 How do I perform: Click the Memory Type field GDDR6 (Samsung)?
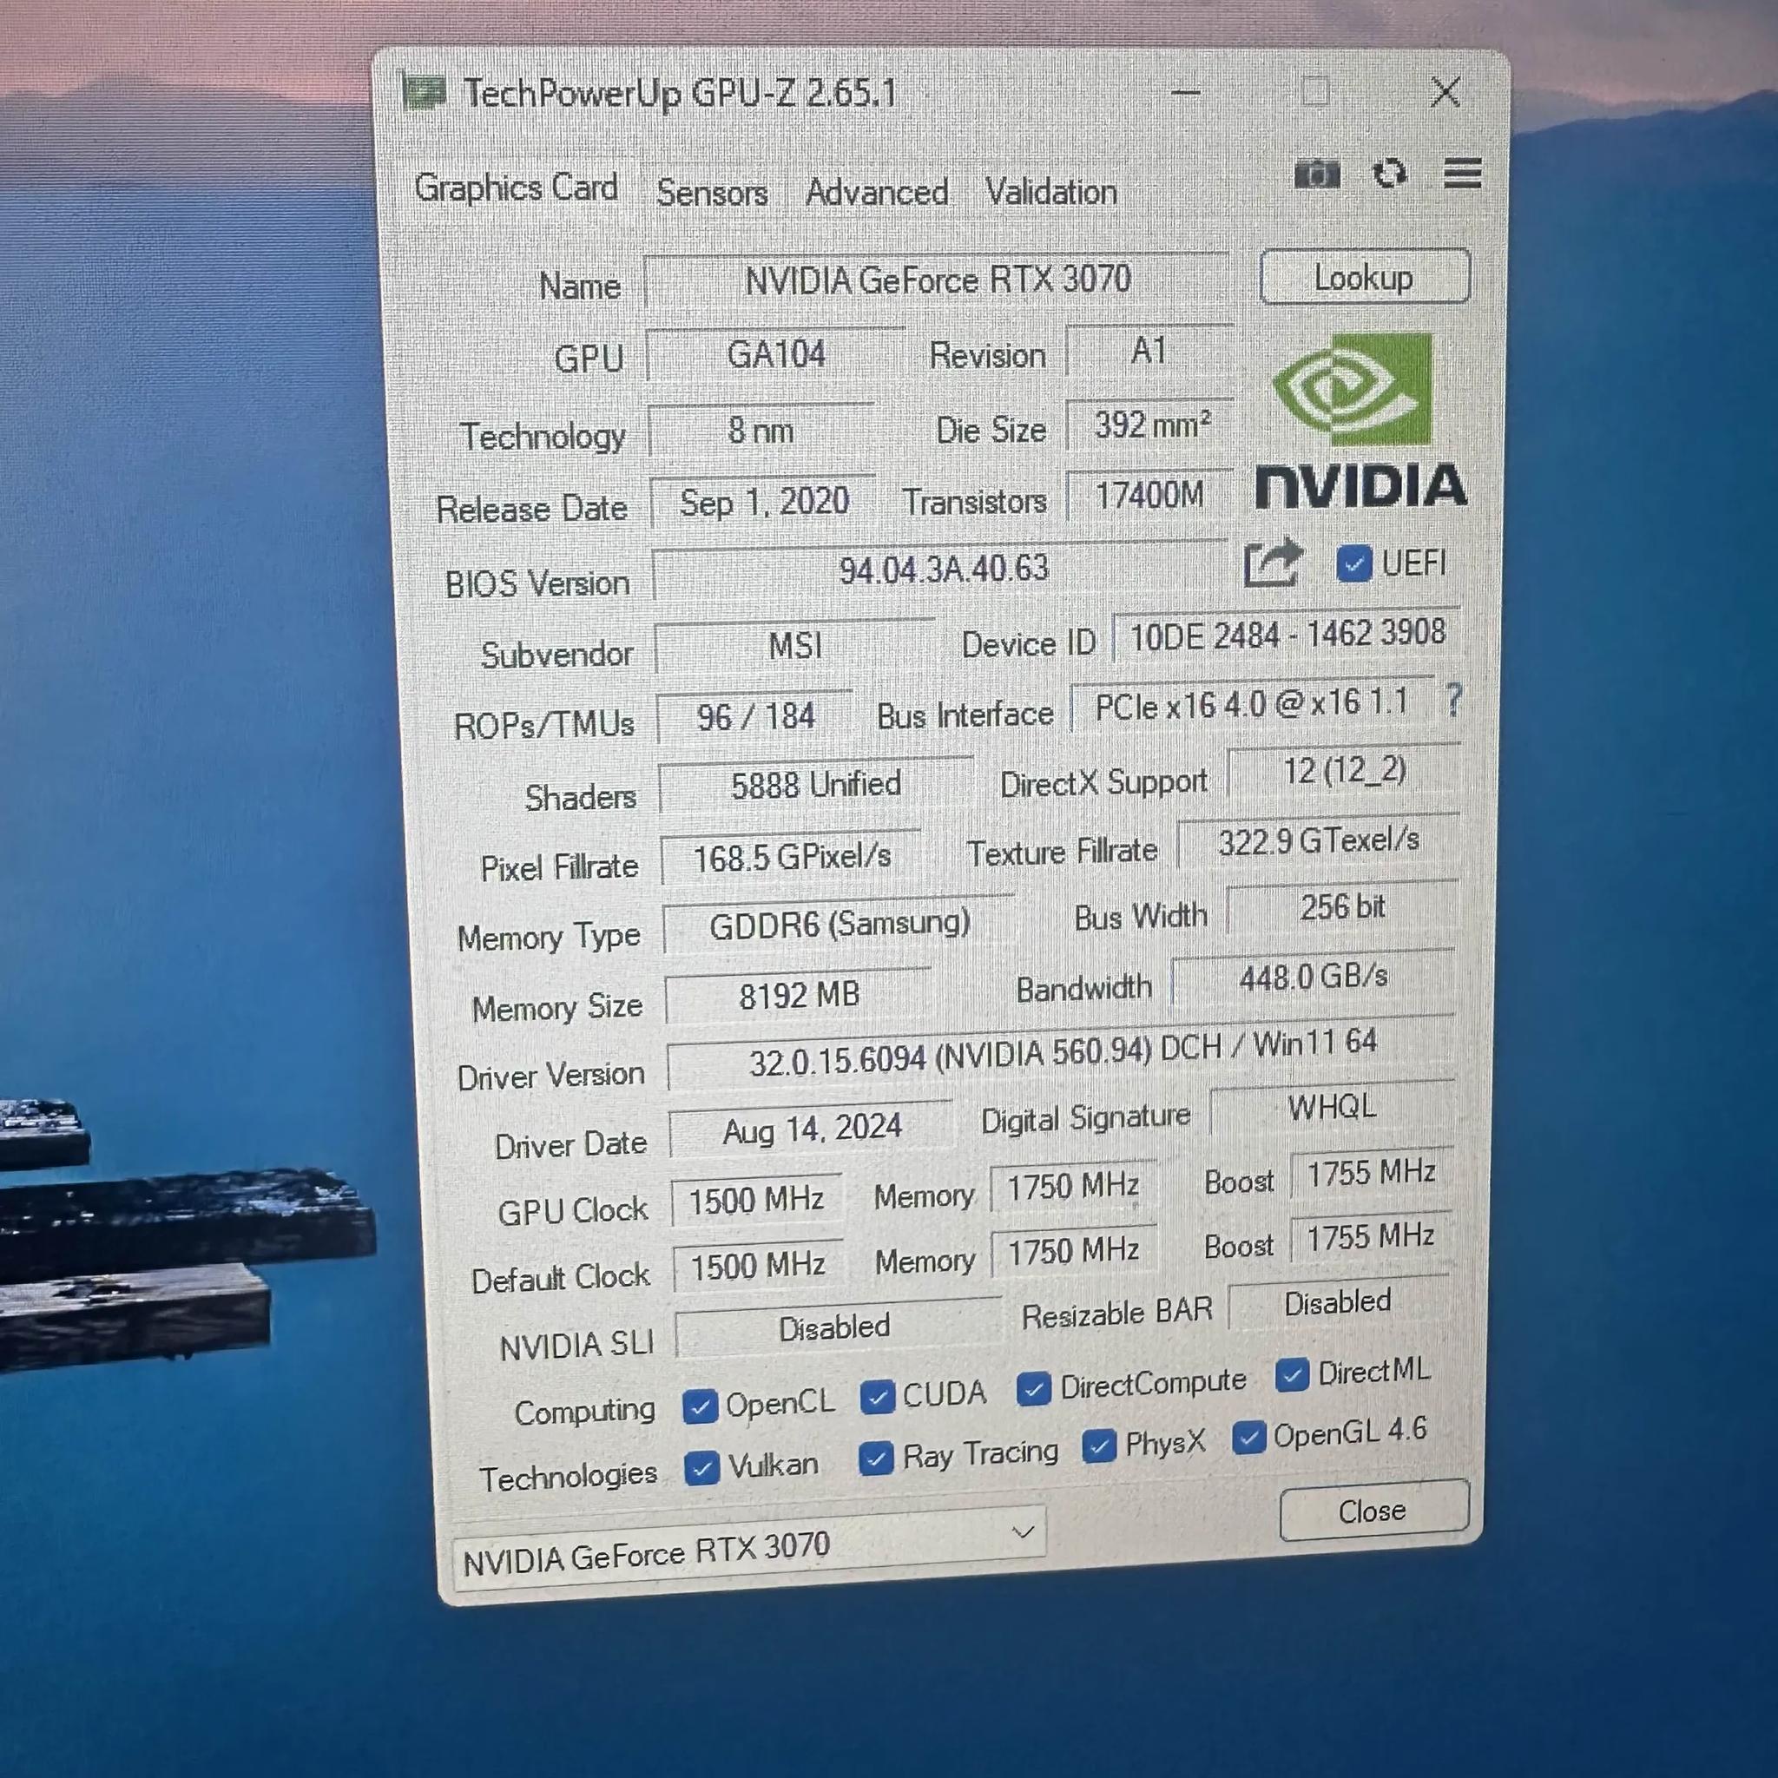tap(839, 925)
